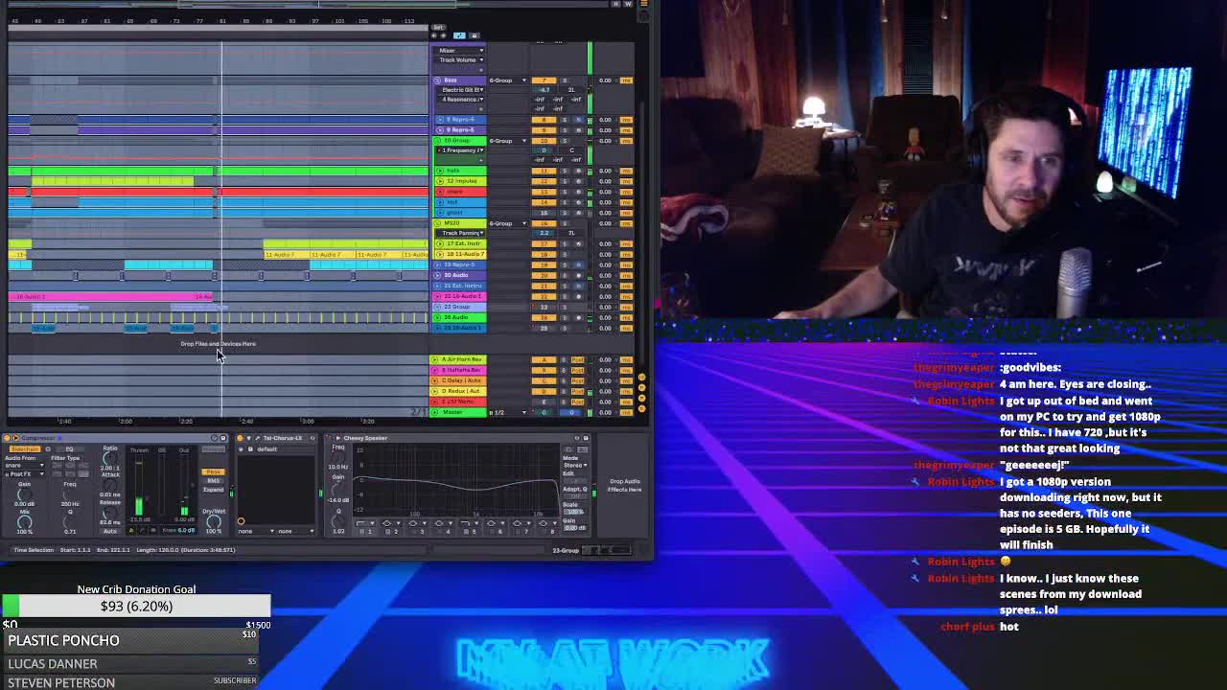
Task: Enable the Compressor Sidechain button
Action: tap(25, 449)
